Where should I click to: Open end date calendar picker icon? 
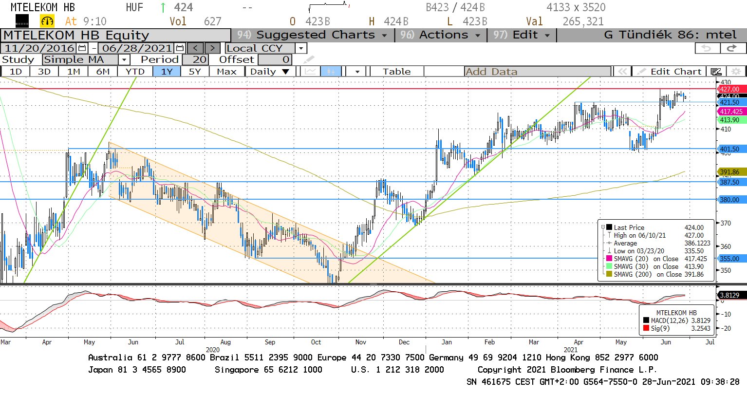(180, 48)
